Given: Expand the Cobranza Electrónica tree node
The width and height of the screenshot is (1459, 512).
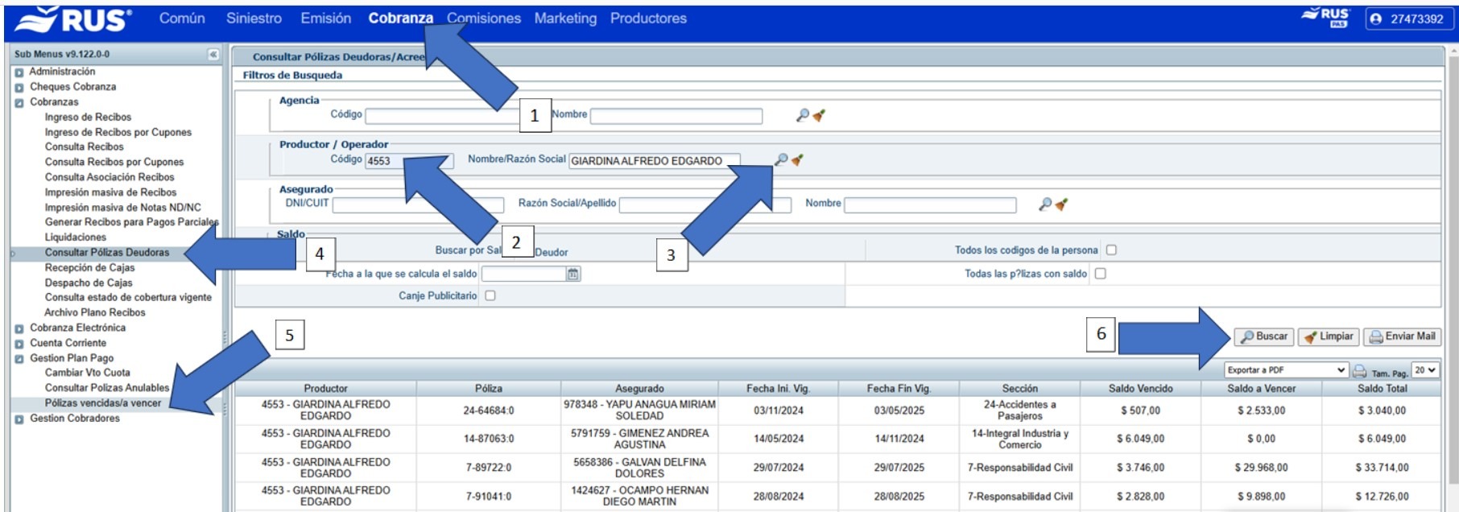Looking at the screenshot, I should point(19,328).
